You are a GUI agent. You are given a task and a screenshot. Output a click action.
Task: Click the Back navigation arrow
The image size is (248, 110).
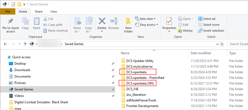5,44
